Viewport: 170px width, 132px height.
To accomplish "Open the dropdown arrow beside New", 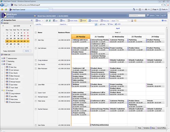I will tap(43, 21).
